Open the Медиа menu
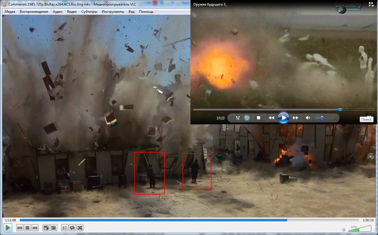This screenshot has height=235, width=378. click(x=10, y=12)
